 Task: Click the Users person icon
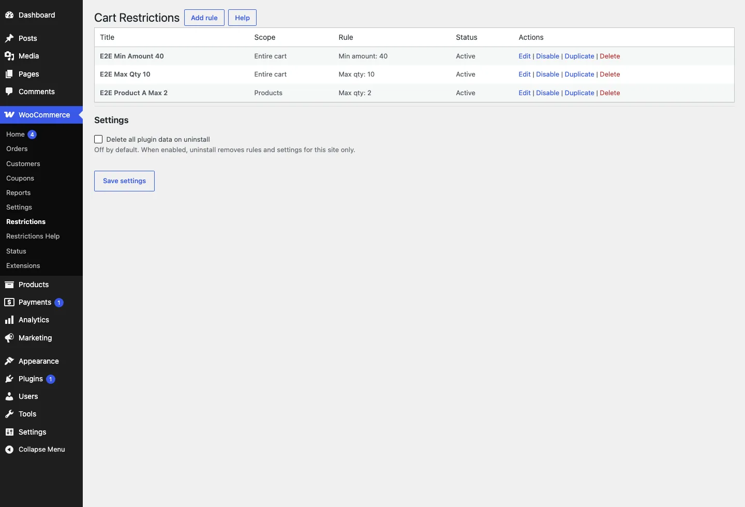[9, 396]
